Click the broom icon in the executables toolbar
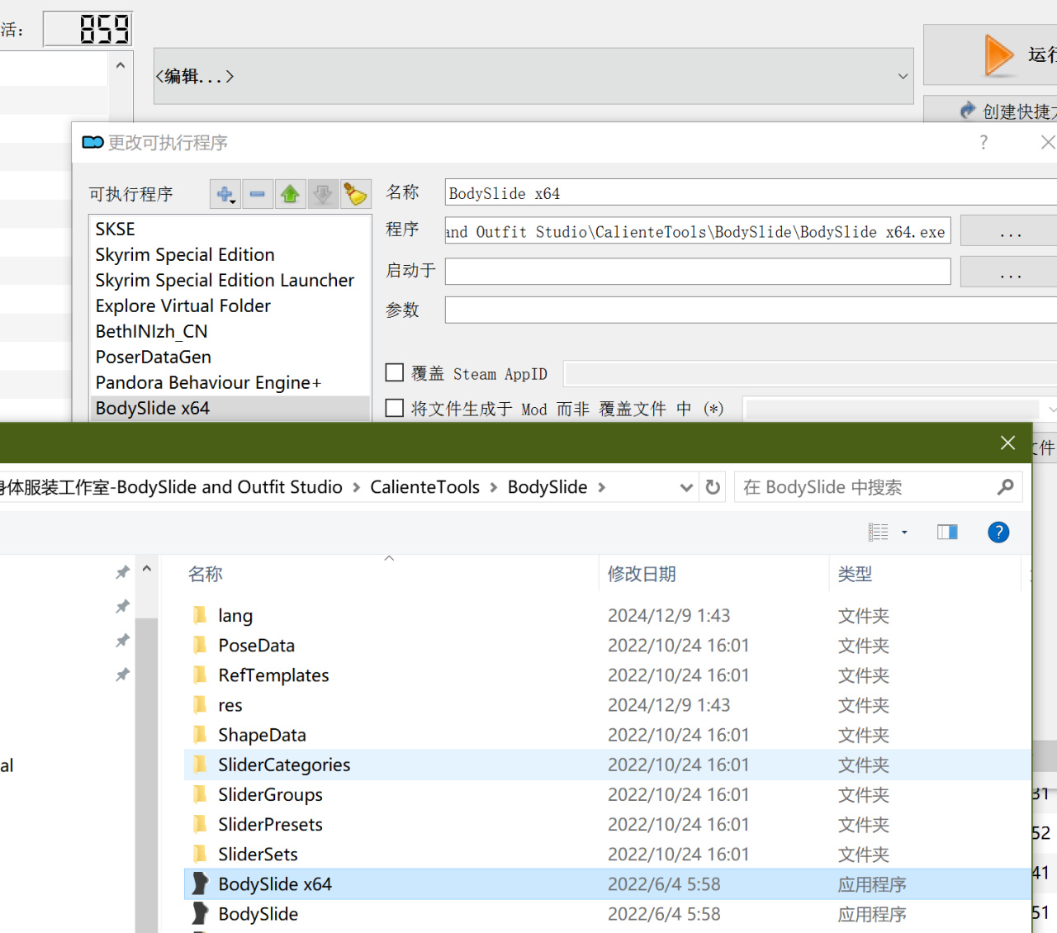The image size is (1057, 933). pyautogui.click(x=355, y=195)
